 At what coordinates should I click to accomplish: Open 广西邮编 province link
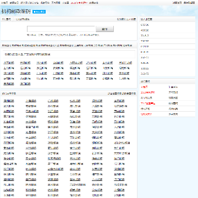coord(58,73)
